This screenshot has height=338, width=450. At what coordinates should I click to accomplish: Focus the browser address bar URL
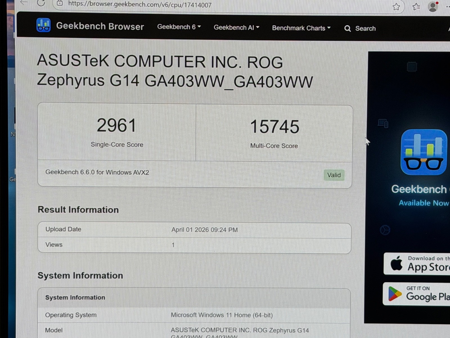pos(140,5)
